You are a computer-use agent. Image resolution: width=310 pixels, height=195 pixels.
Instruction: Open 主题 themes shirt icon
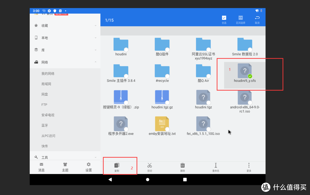click(x=65, y=164)
